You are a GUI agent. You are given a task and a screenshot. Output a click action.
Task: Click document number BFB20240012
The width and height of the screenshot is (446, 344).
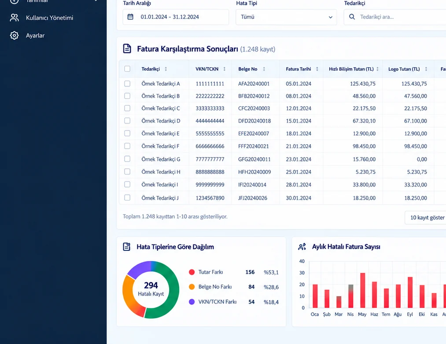pyautogui.click(x=254, y=96)
